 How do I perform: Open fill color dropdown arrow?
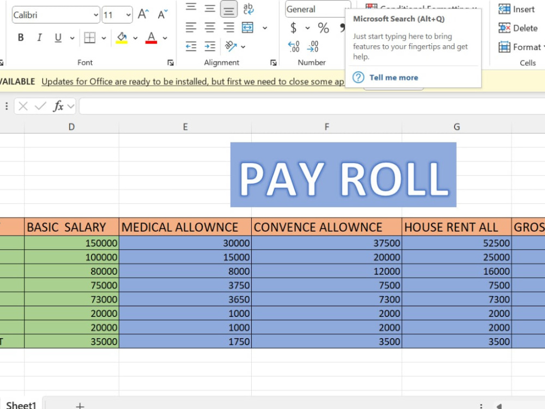135,38
